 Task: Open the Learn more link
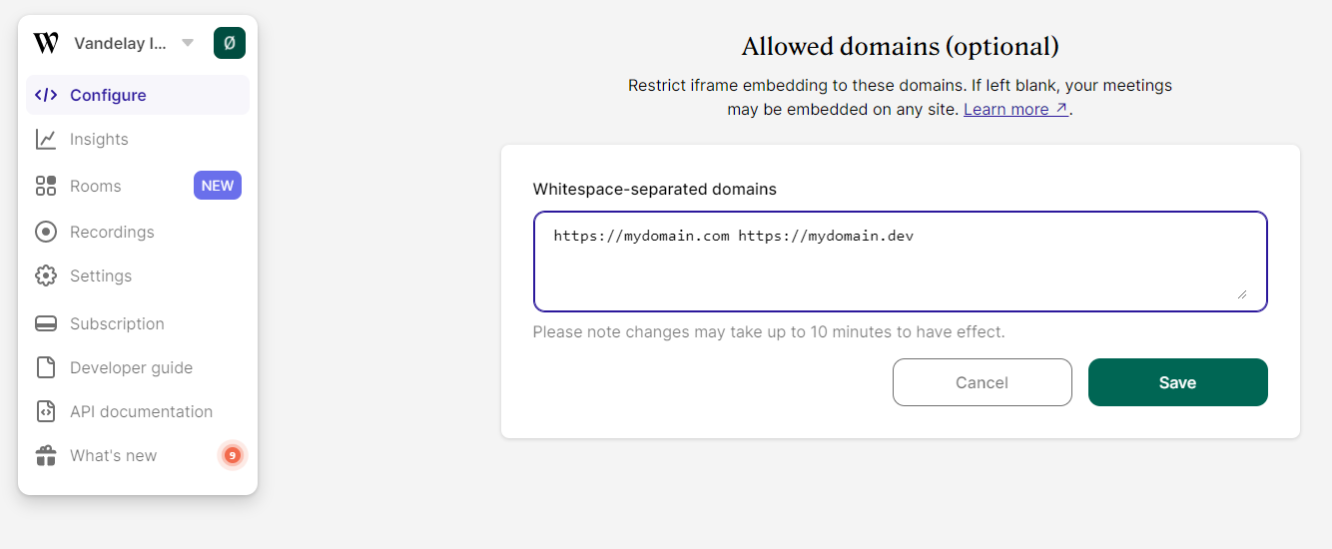point(1015,109)
